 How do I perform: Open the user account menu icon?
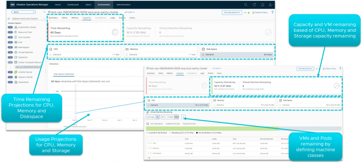270,5
